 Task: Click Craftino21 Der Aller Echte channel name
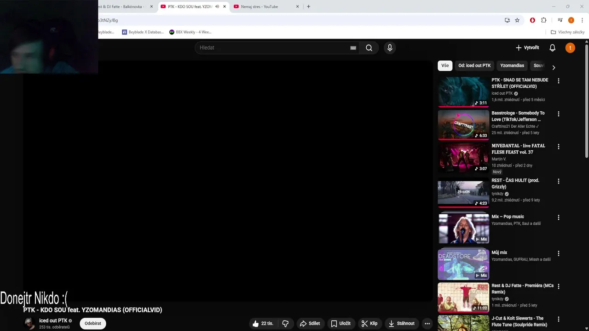(x=515, y=126)
